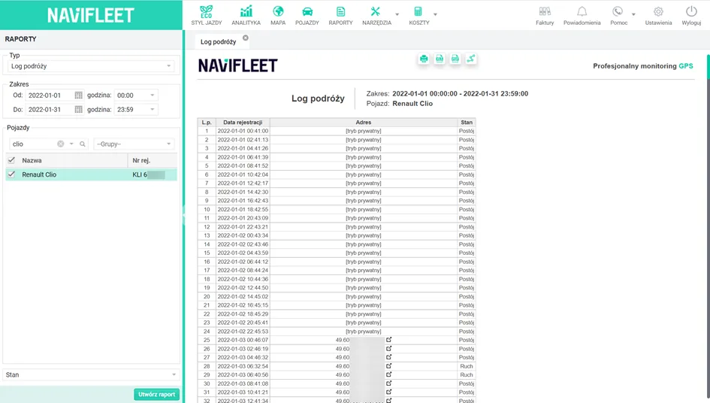
Task: Open map link for log row 31
Action: pos(388,392)
